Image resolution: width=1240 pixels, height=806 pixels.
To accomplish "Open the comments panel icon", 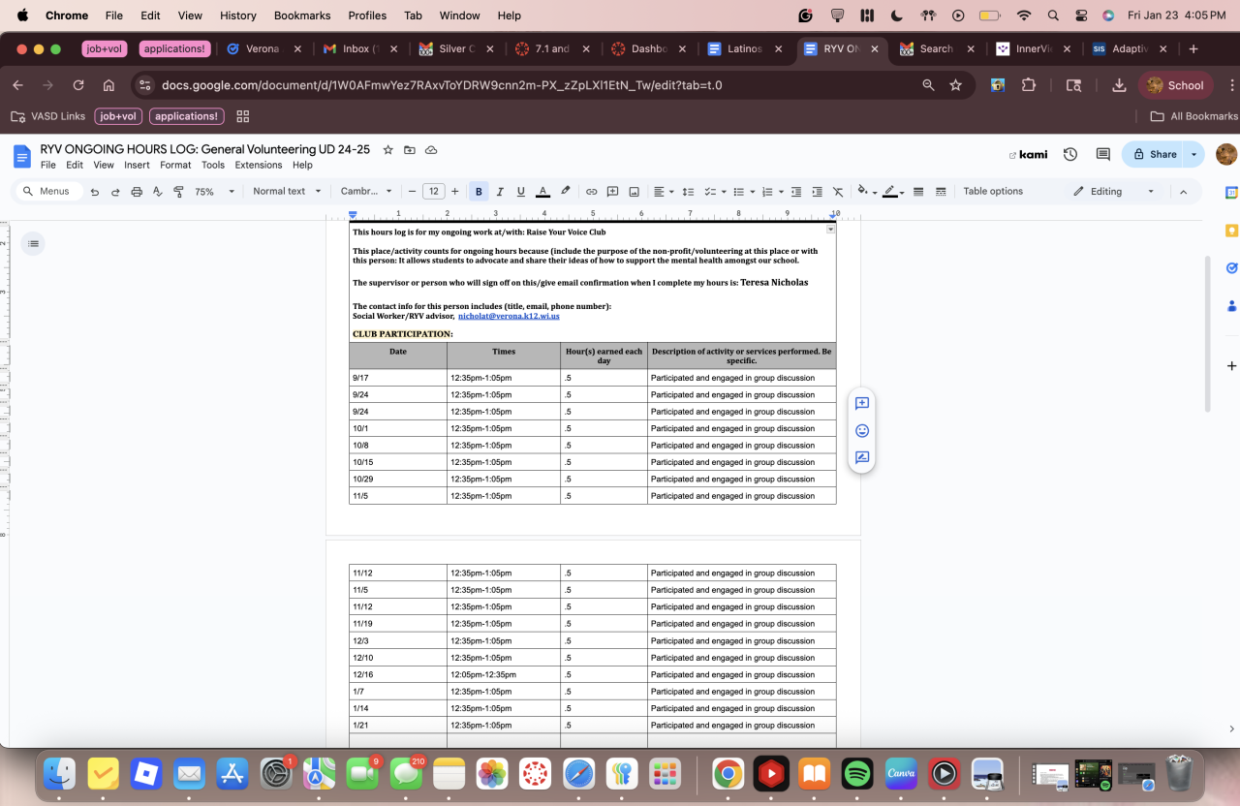I will pyautogui.click(x=1102, y=154).
